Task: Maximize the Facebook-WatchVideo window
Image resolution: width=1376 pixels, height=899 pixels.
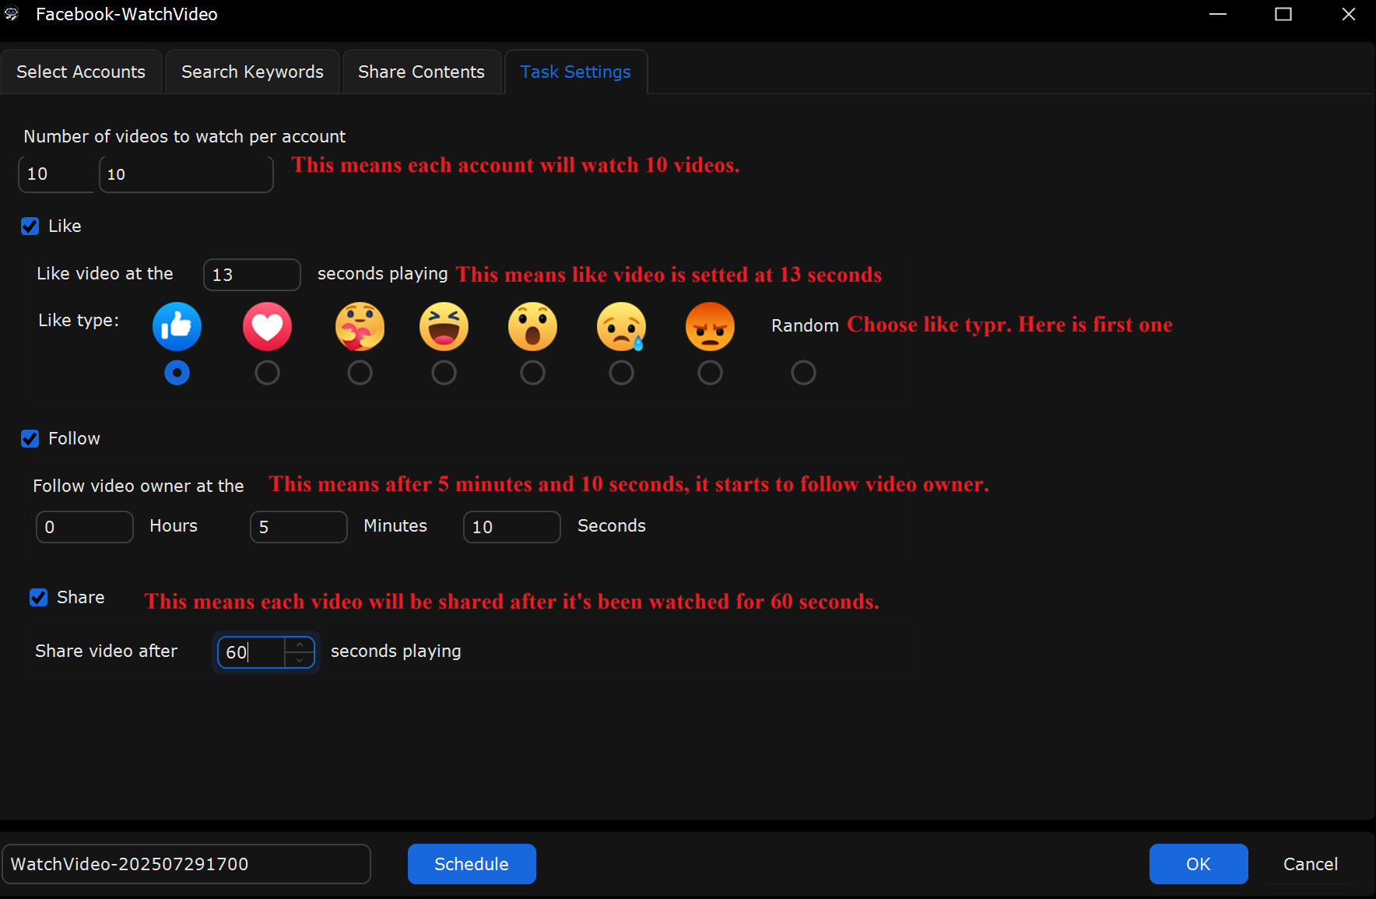Action: [x=1283, y=14]
